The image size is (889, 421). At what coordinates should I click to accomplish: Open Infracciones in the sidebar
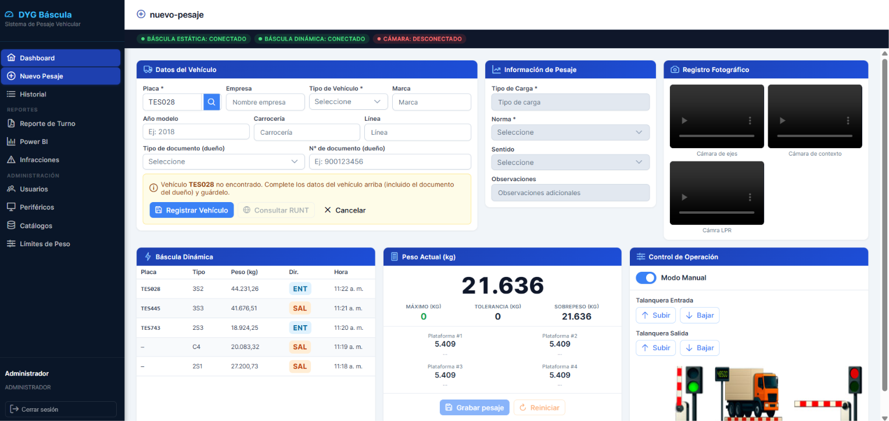pyautogui.click(x=60, y=160)
